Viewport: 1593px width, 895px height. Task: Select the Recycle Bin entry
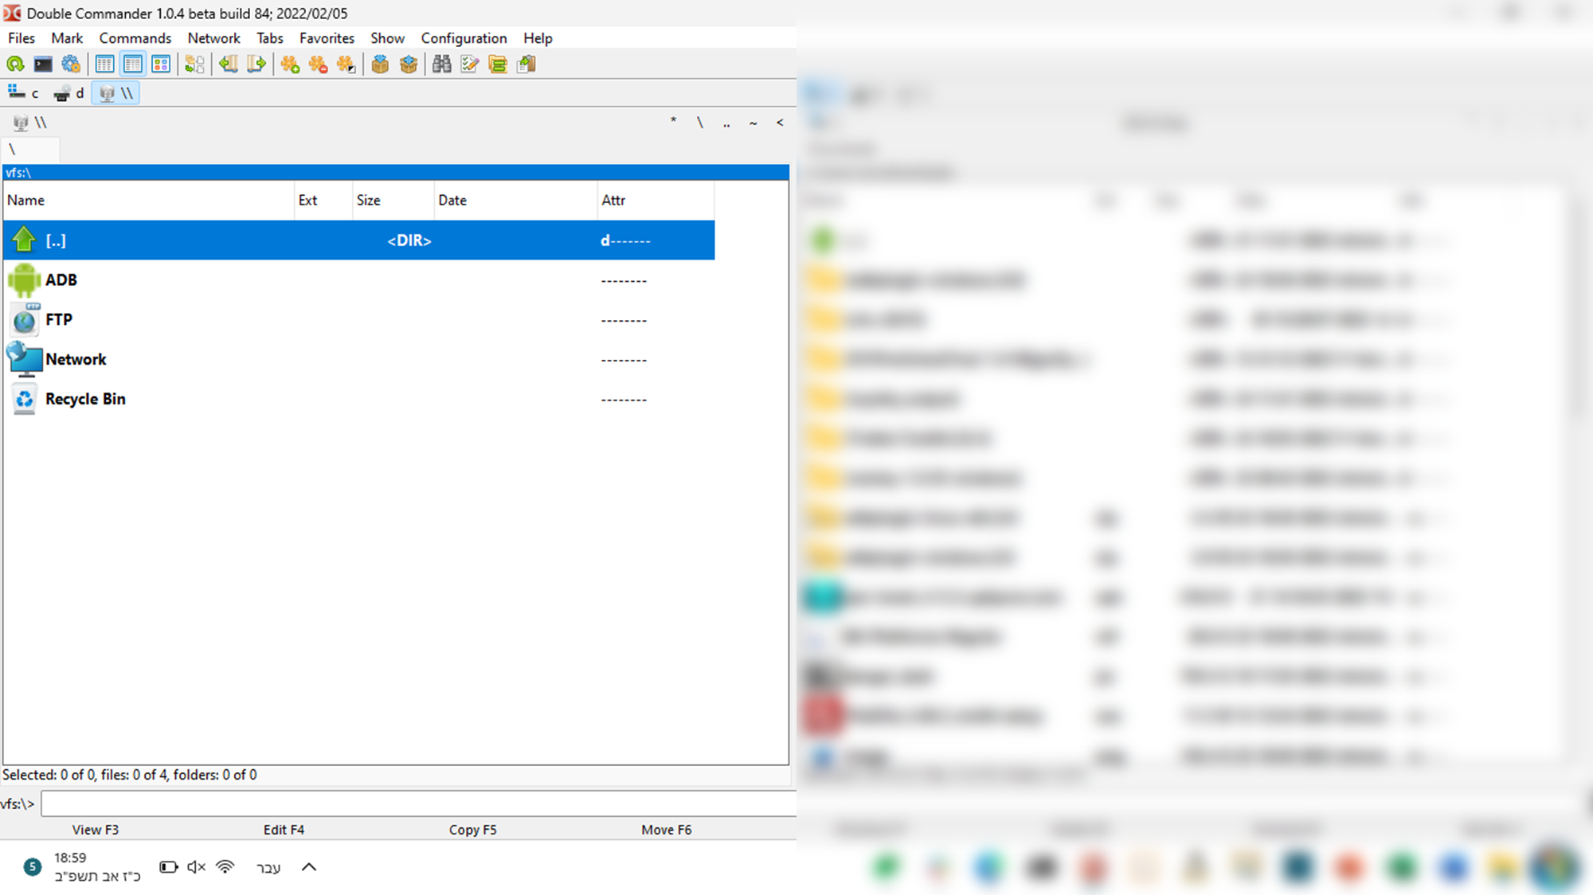[359, 400]
